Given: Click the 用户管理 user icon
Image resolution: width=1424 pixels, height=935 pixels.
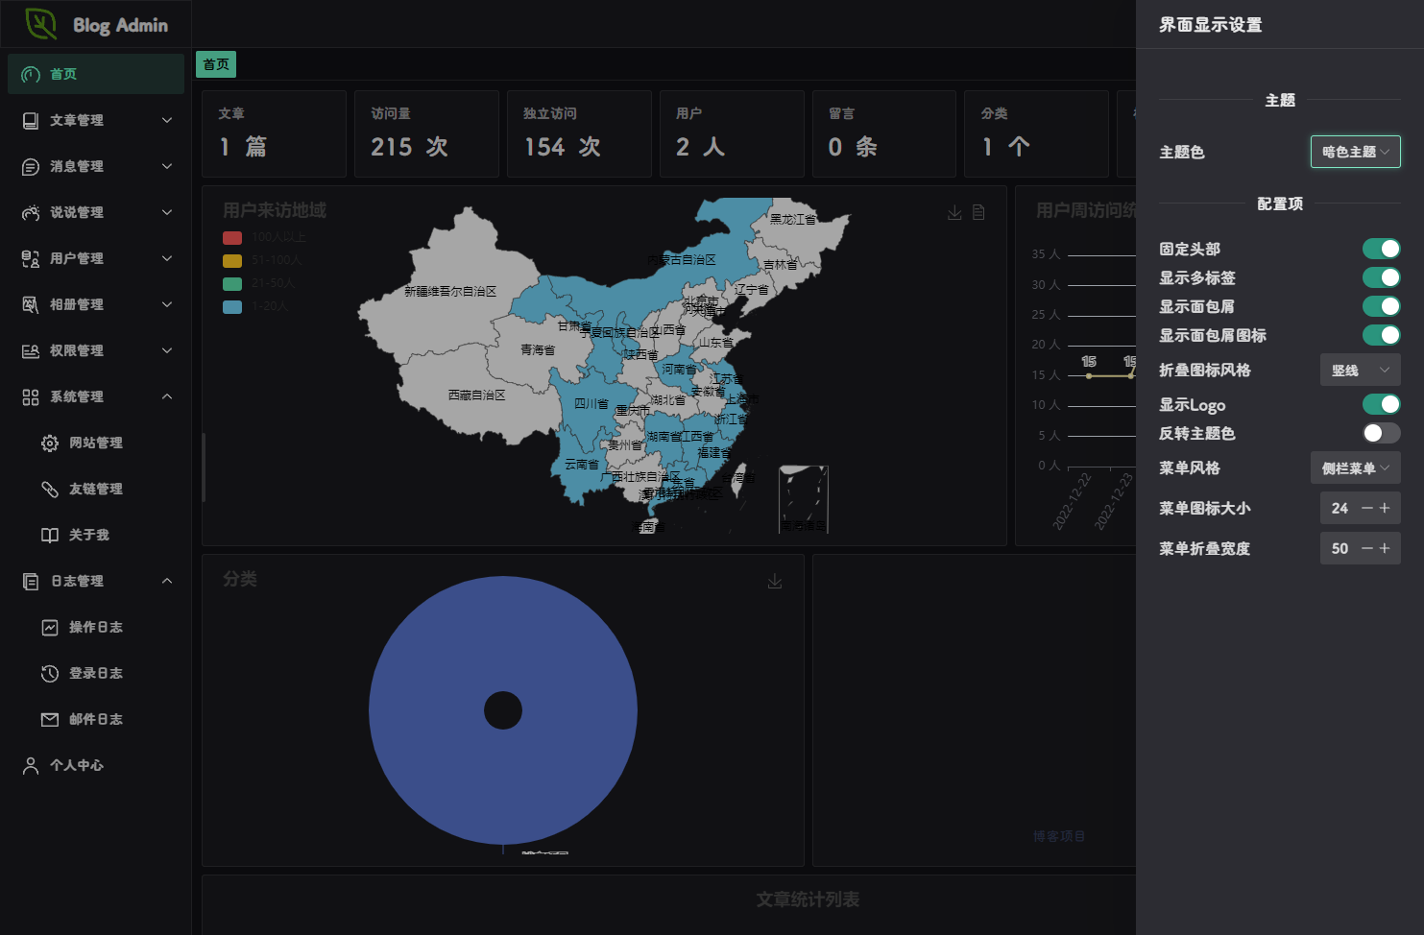Looking at the screenshot, I should pyautogui.click(x=31, y=258).
